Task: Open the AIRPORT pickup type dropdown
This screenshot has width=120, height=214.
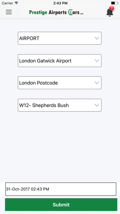Action: point(60,38)
